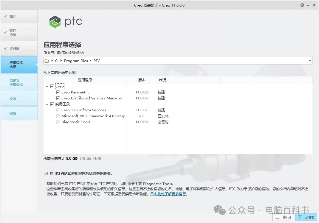Click the PTC logo
319x223 pixels.
[x=66, y=21]
